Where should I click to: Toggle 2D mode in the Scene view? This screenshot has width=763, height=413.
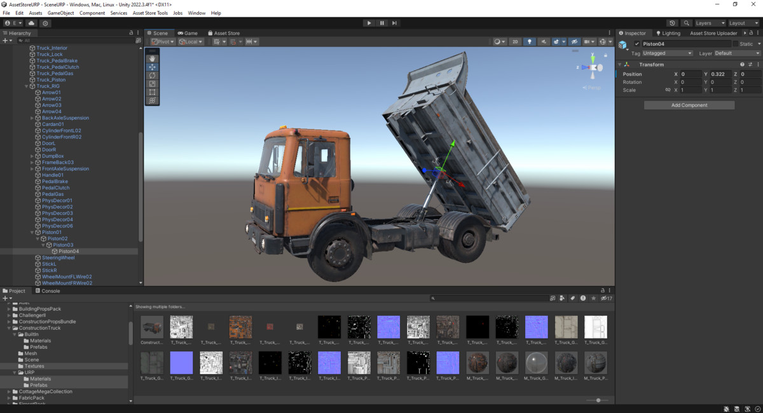(x=515, y=41)
